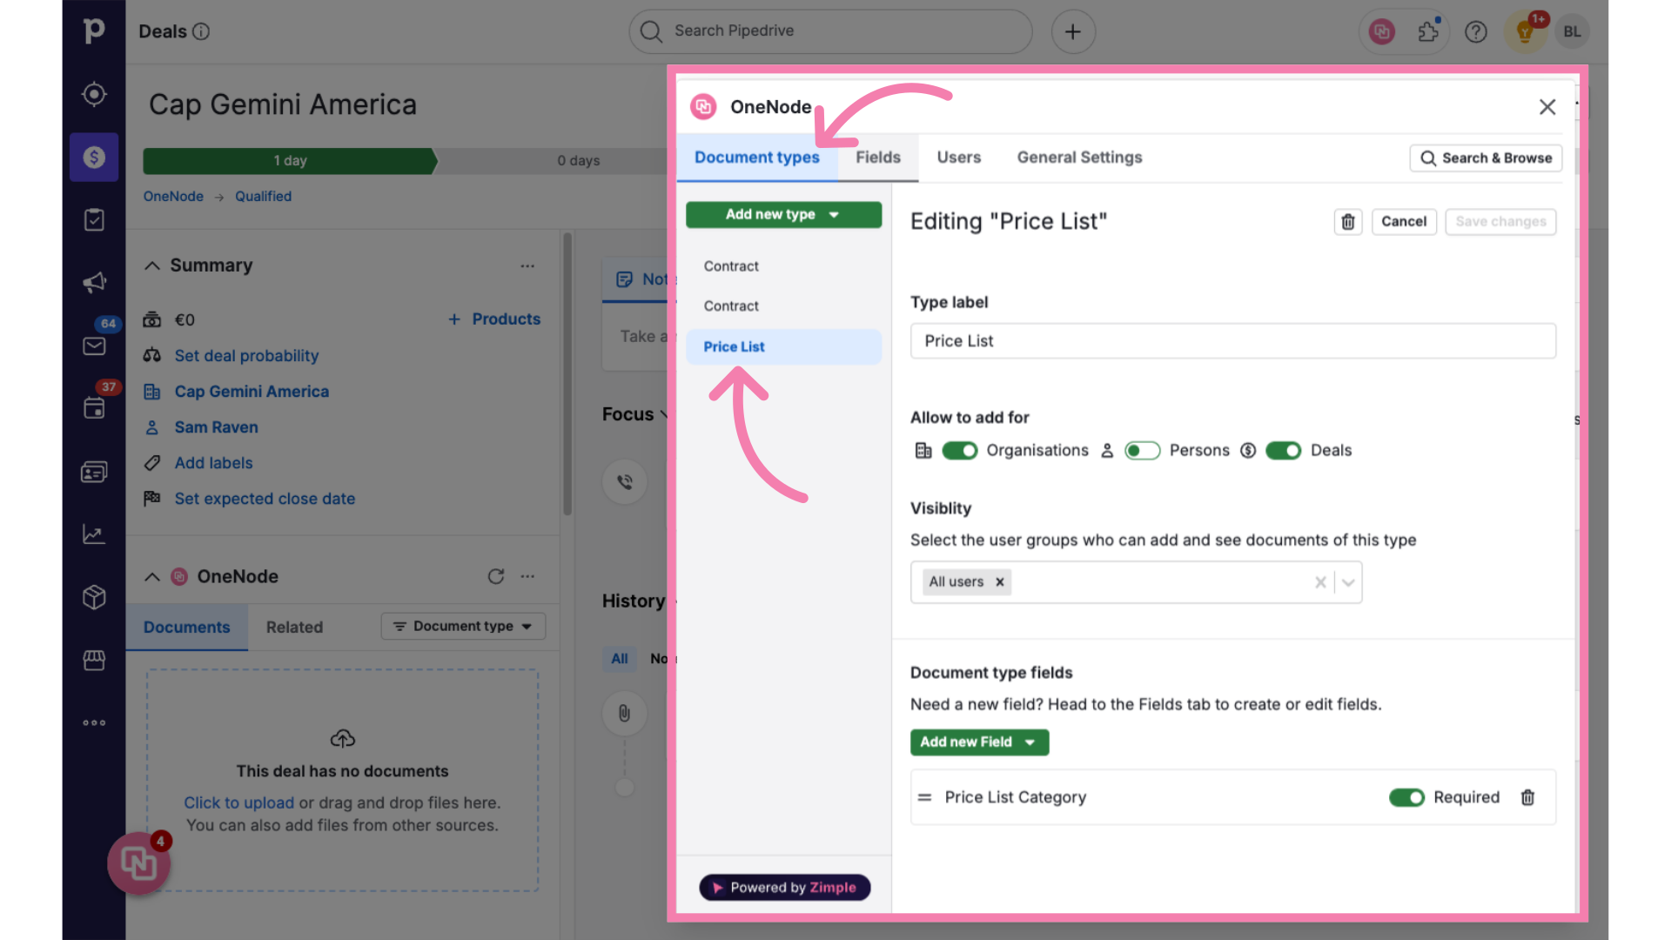Expand the visibility user groups dropdown
Screen dimensions: 1671x940
pyautogui.click(x=1348, y=582)
